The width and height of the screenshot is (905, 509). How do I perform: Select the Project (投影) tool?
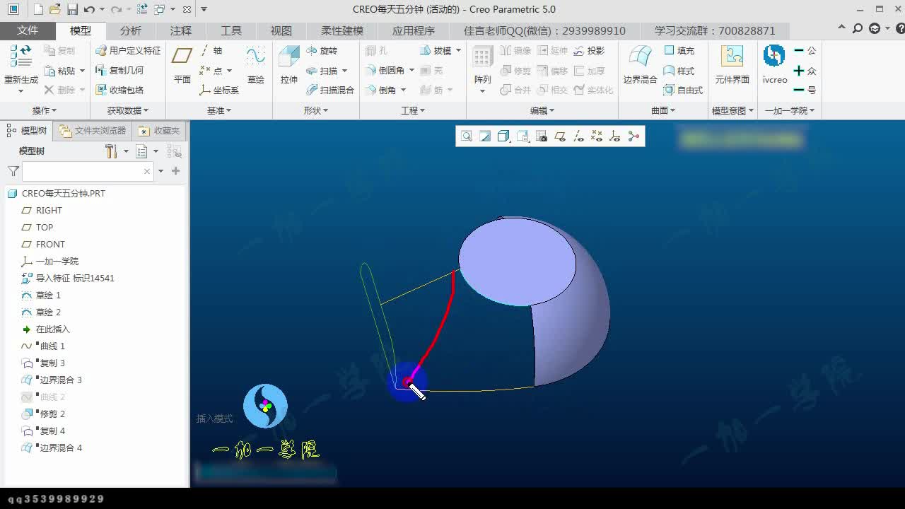pyautogui.click(x=589, y=50)
